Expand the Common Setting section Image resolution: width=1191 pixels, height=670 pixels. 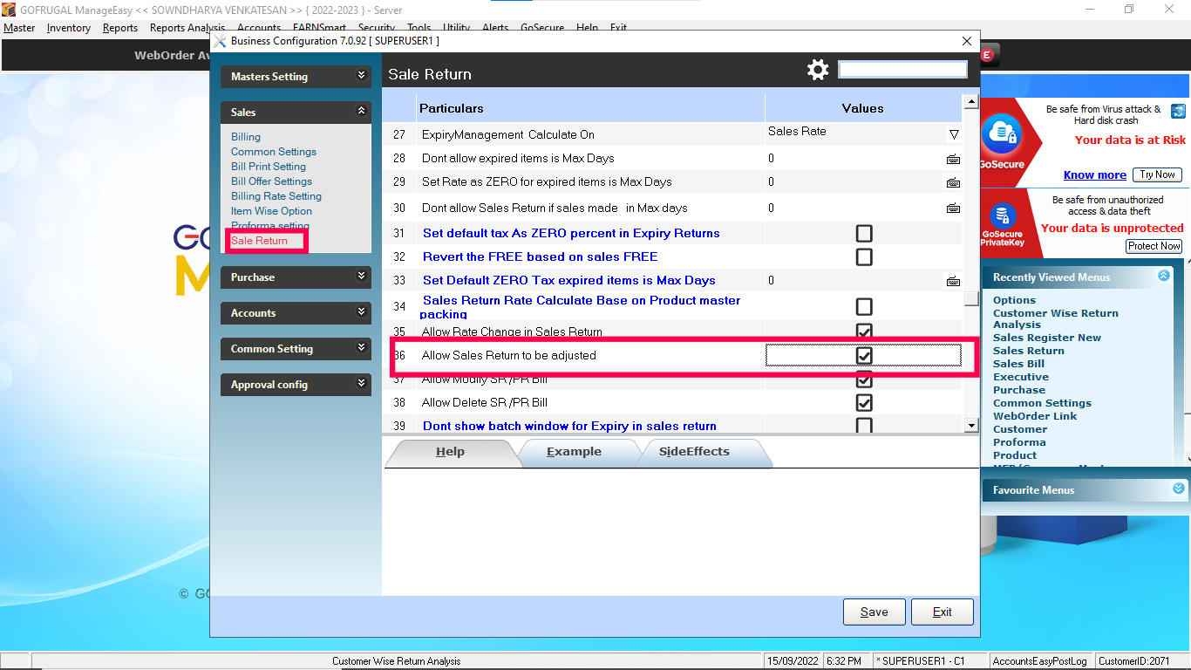pos(296,349)
